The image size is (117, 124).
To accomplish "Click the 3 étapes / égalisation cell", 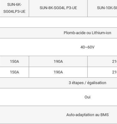I will click(x=58, y=83).
